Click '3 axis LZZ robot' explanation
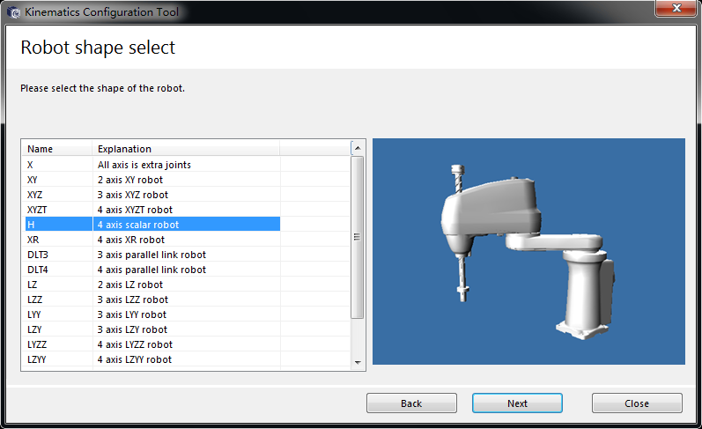702x429 pixels. tap(133, 300)
